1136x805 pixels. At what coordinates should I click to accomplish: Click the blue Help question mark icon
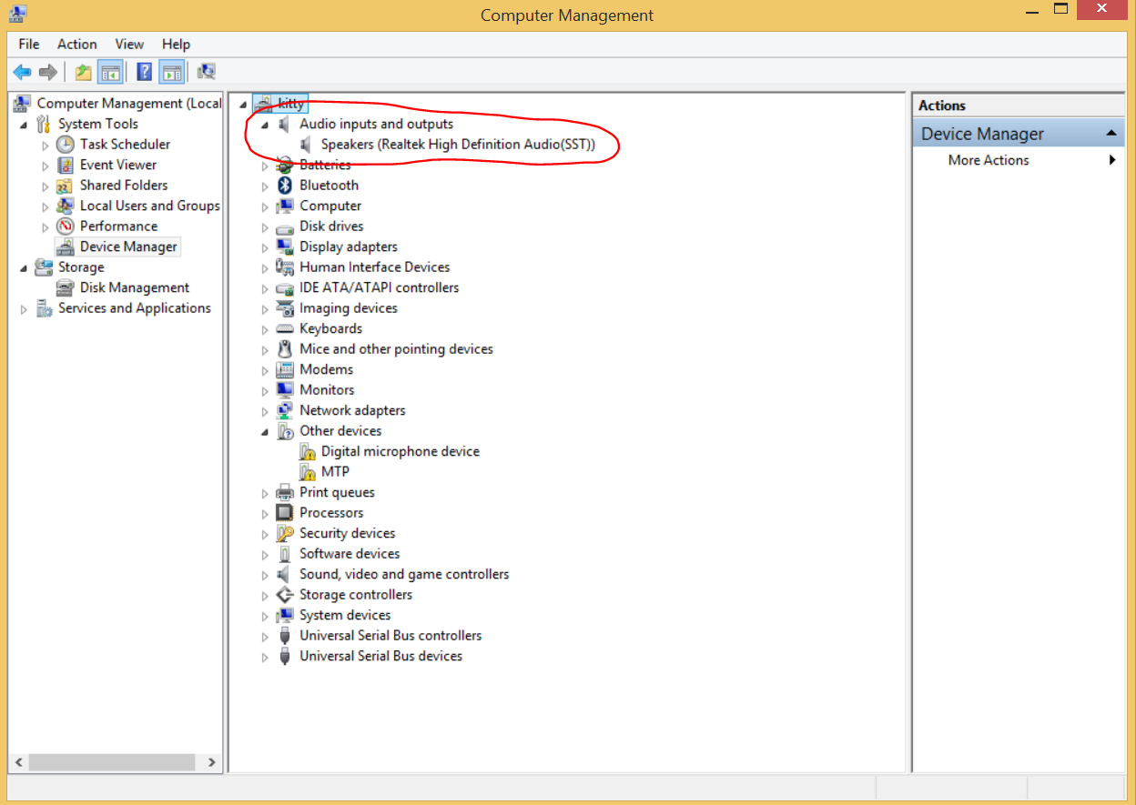tap(144, 72)
